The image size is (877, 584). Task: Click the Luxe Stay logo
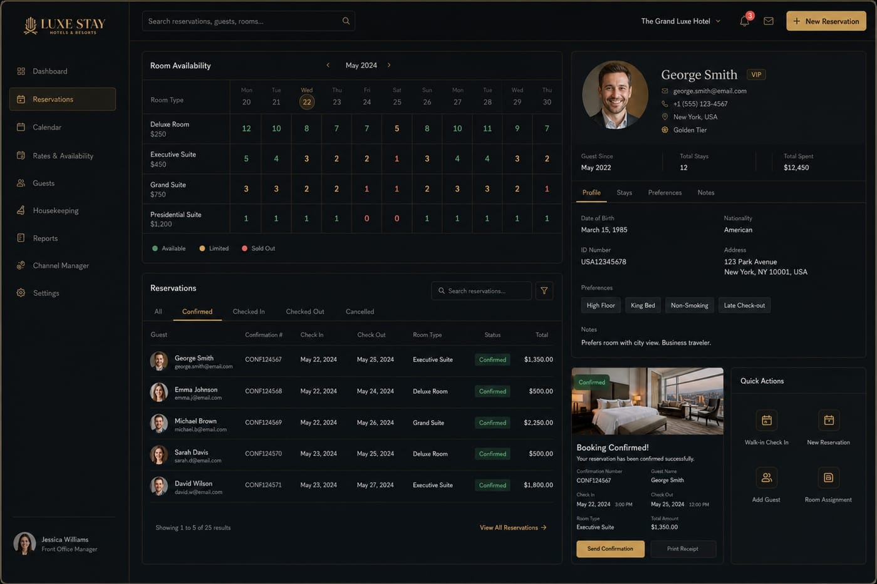[64, 25]
